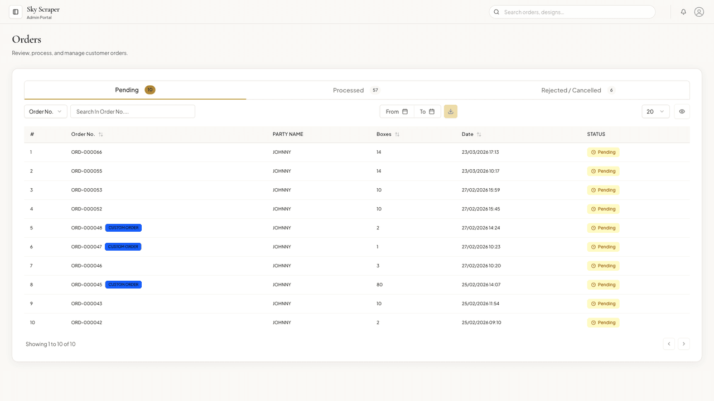Open the 20 rows per page dropdown

pyautogui.click(x=655, y=111)
